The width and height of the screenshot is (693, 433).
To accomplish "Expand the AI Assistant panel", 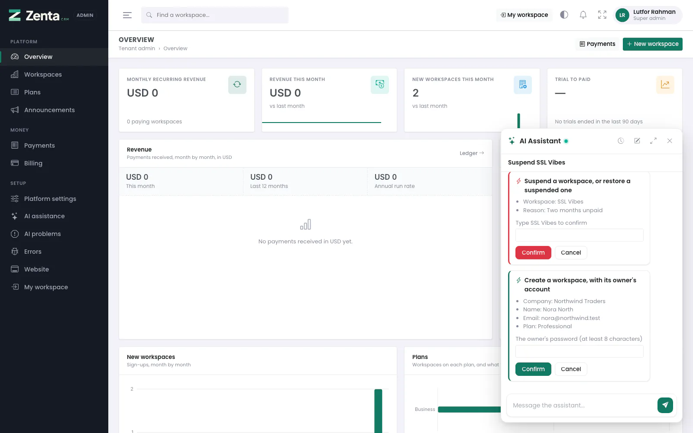I will click(653, 141).
